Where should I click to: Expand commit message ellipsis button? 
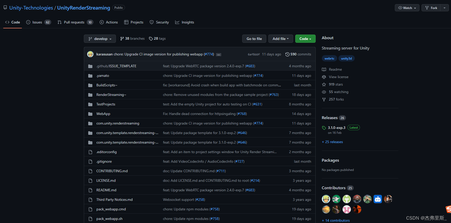219,55
